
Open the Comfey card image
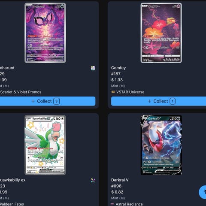tap(161, 33)
